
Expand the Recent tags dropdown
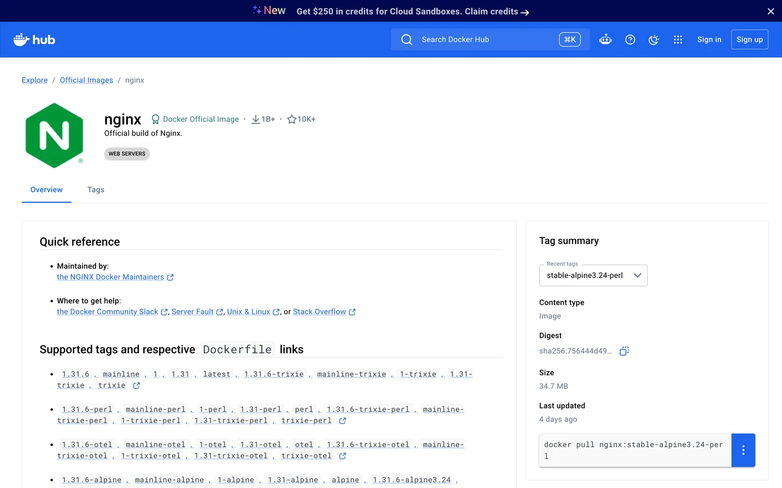tap(593, 275)
